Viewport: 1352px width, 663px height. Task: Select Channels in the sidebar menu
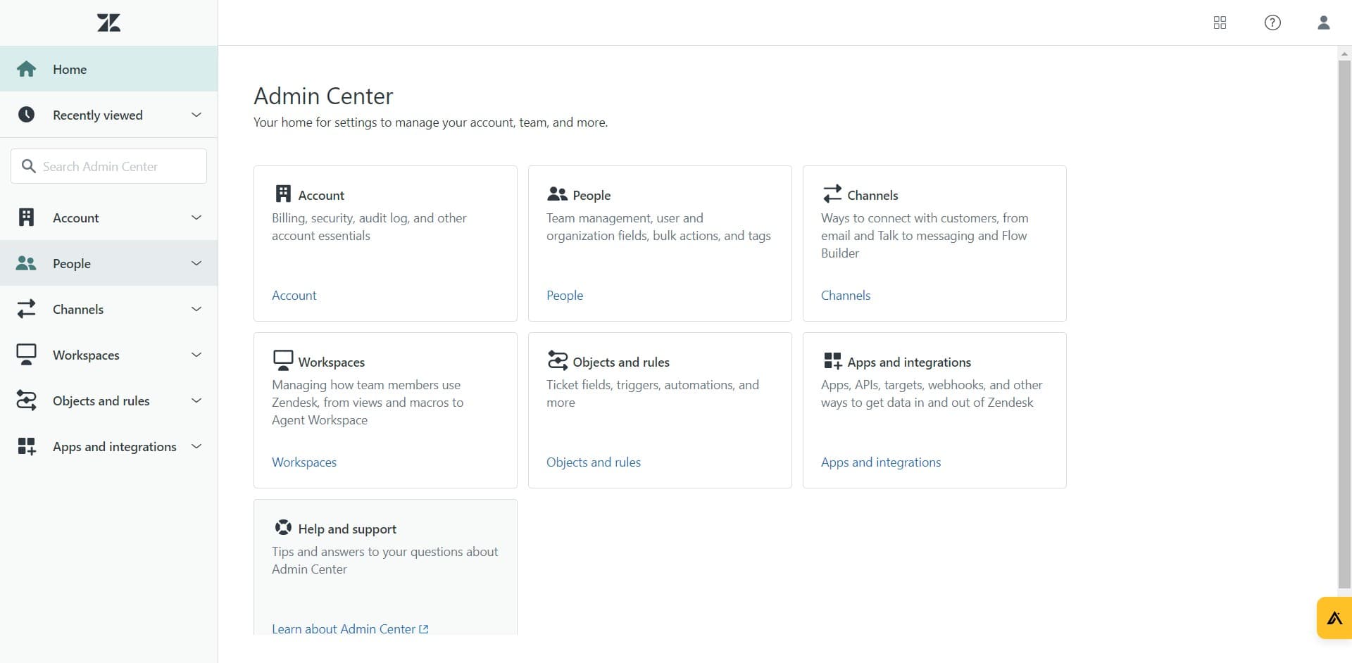[77, 309]
